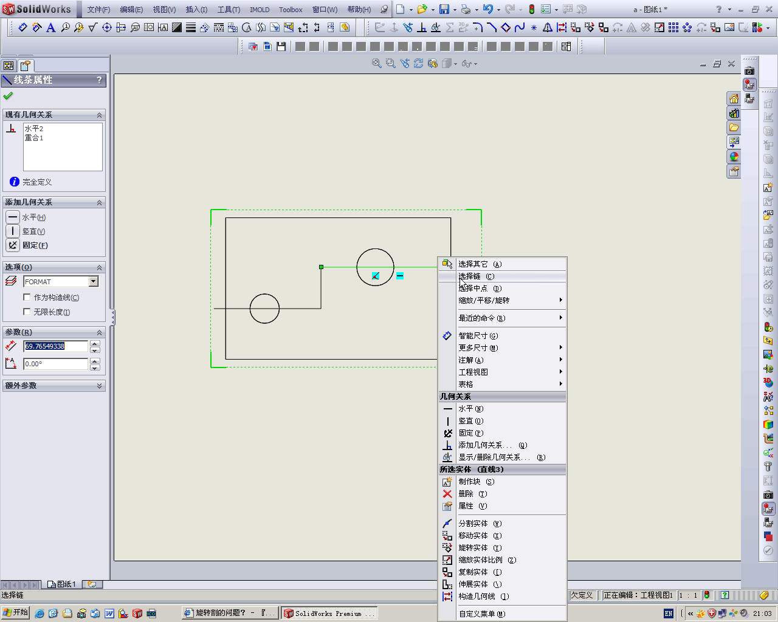Click the green checkmark to accept line properties
This screenshot has height=622, width=778.
8,96
